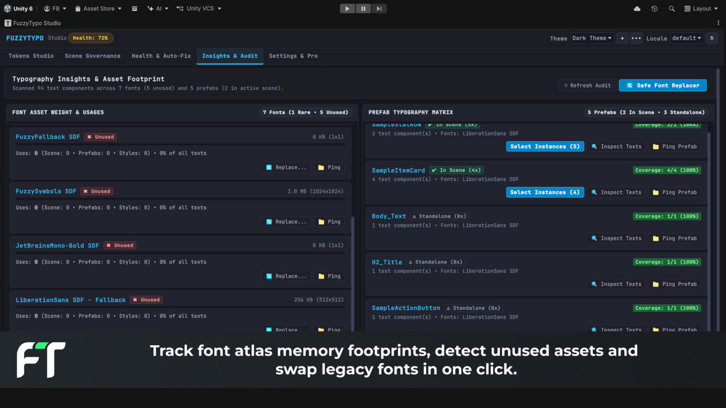Click the Body_Text prefab name
The image size is (726, 408).
pos(389,216)
